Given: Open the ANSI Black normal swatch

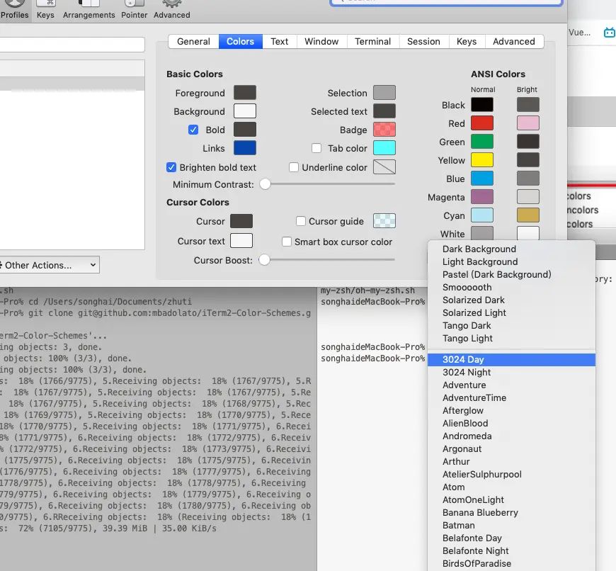Looking at the screenshot, I should click(x=482, y=105).
